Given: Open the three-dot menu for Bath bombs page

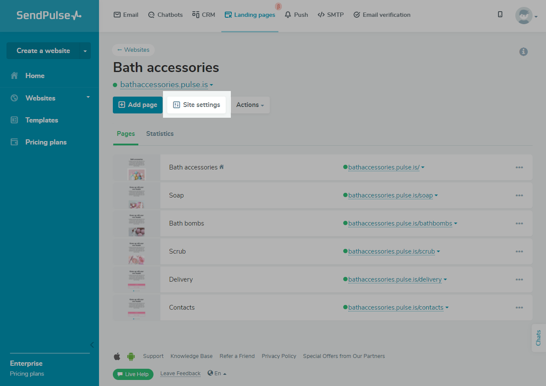Looking at the screenshot, I should [x=519, y=223].
